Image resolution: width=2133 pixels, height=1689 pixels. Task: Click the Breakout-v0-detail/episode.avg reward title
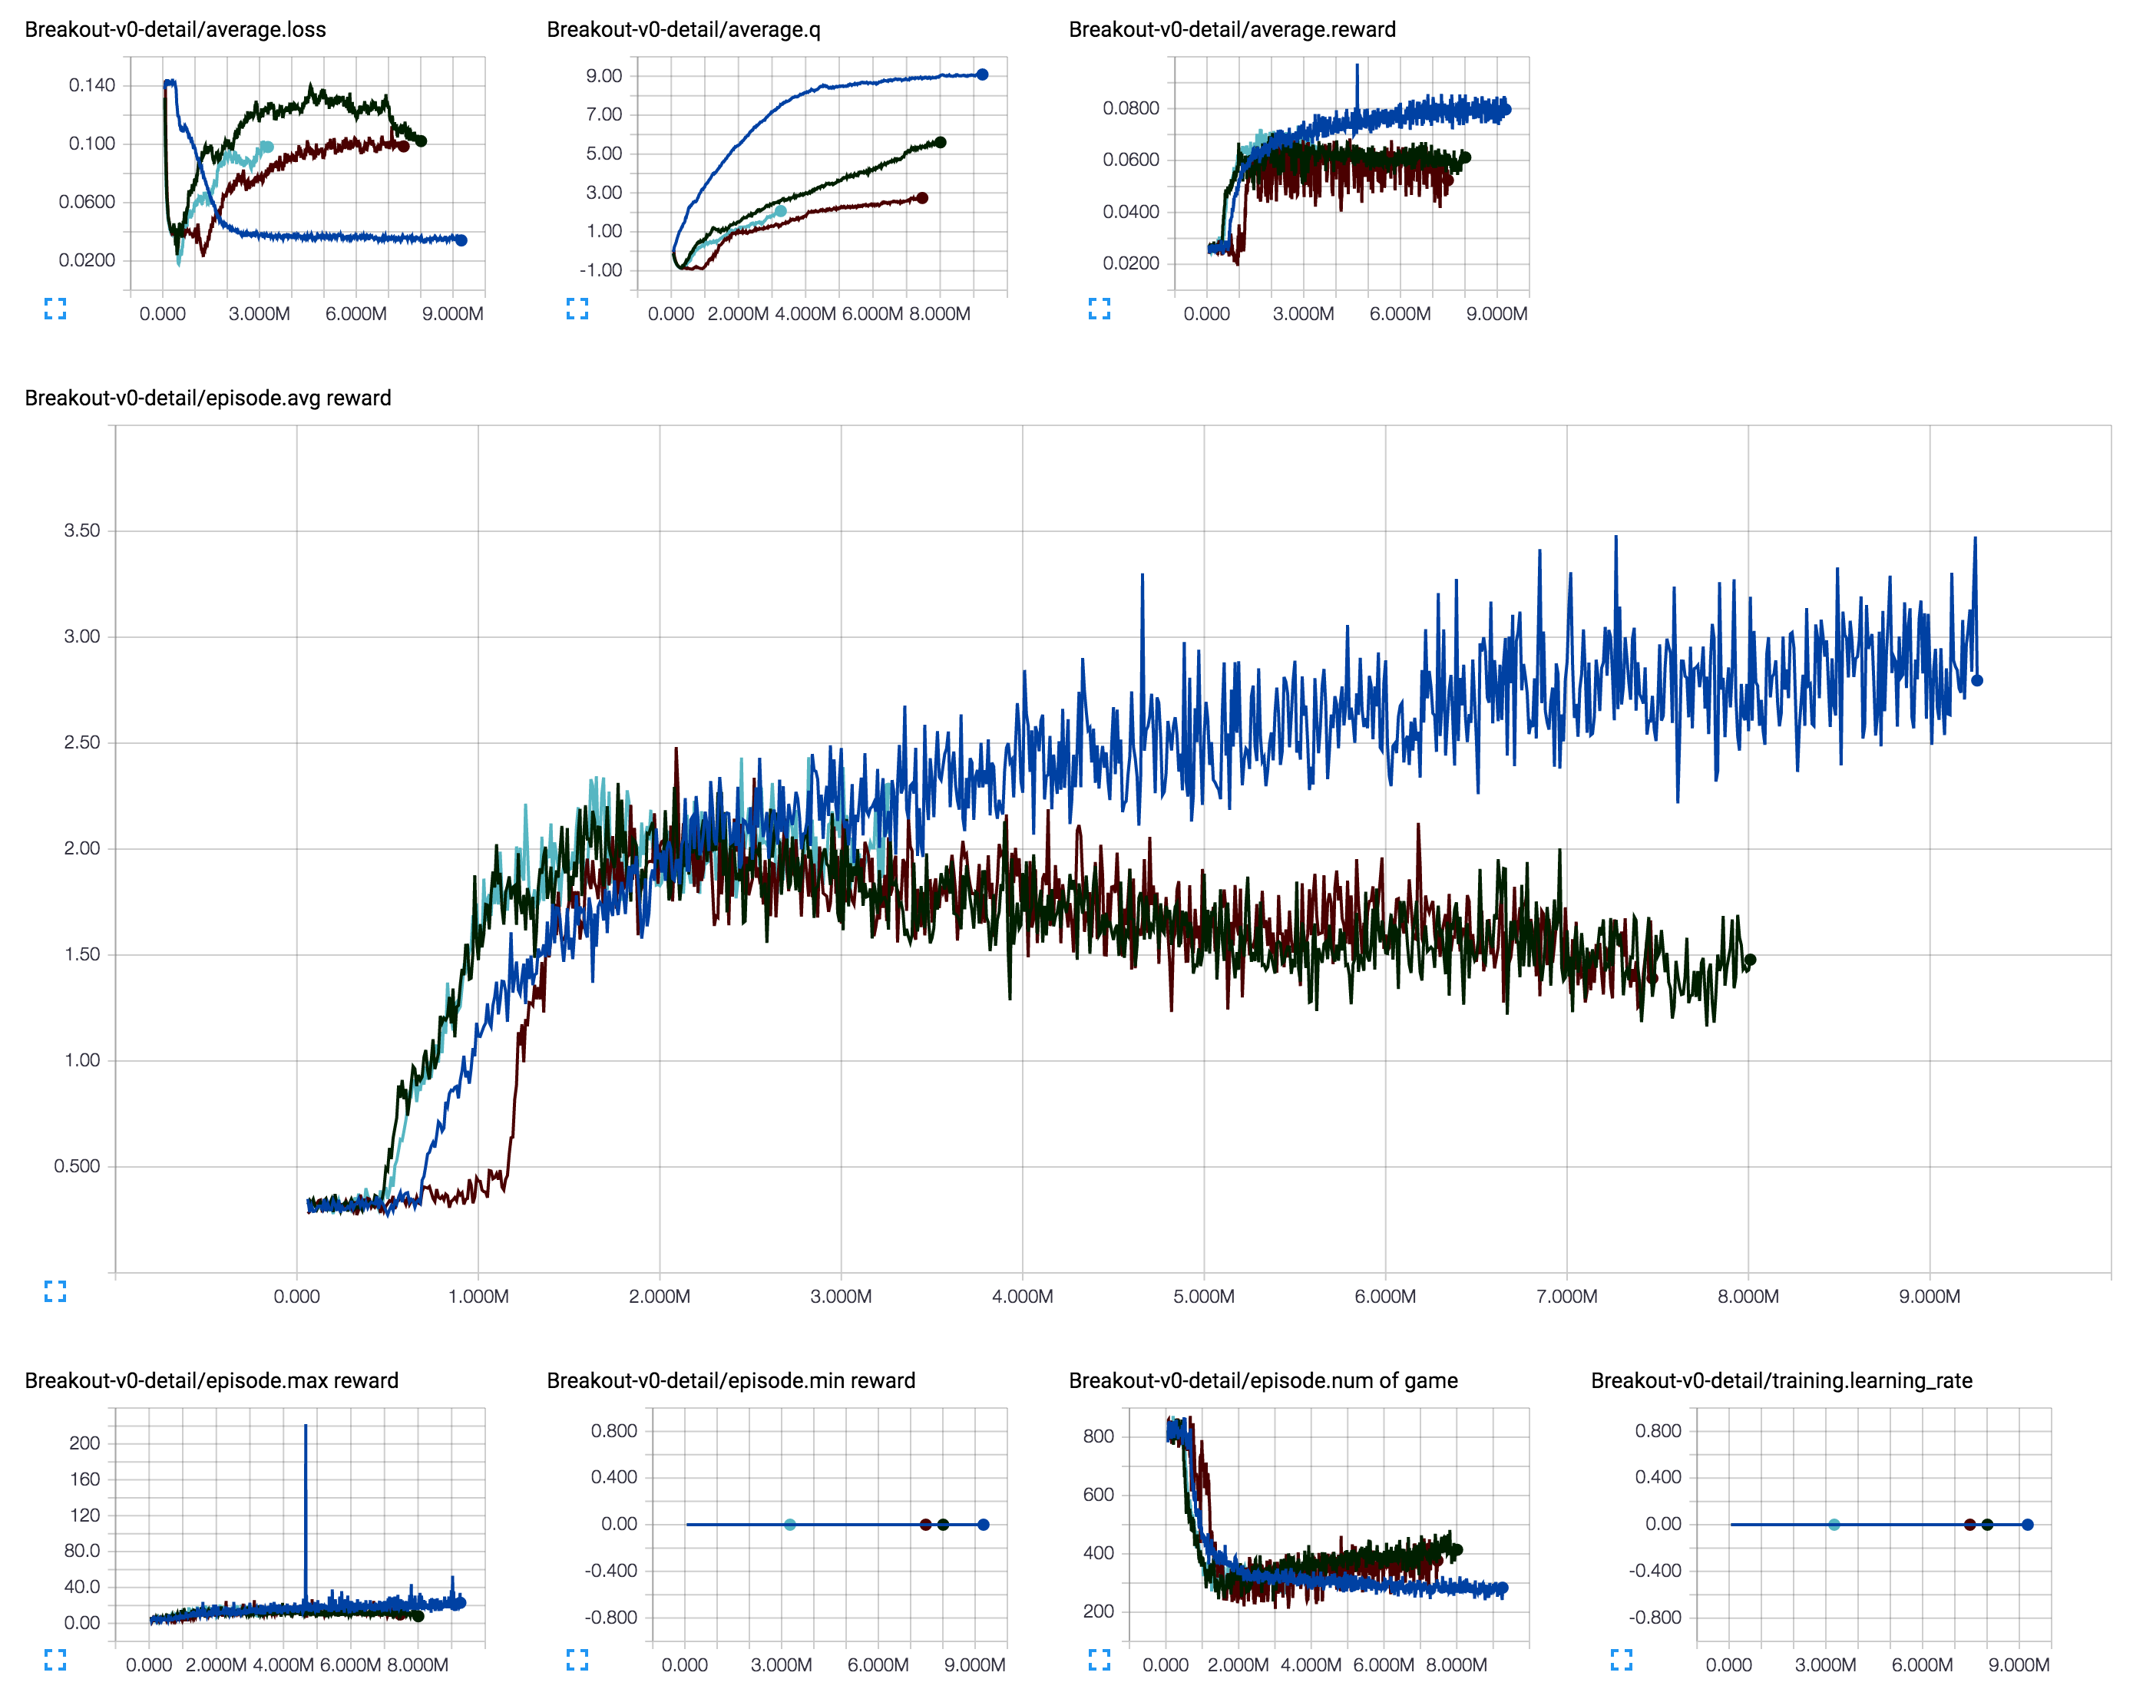[207, 398]
